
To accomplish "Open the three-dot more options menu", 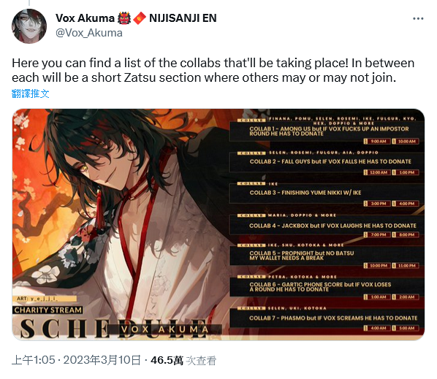I will click(x=418, y=19).
